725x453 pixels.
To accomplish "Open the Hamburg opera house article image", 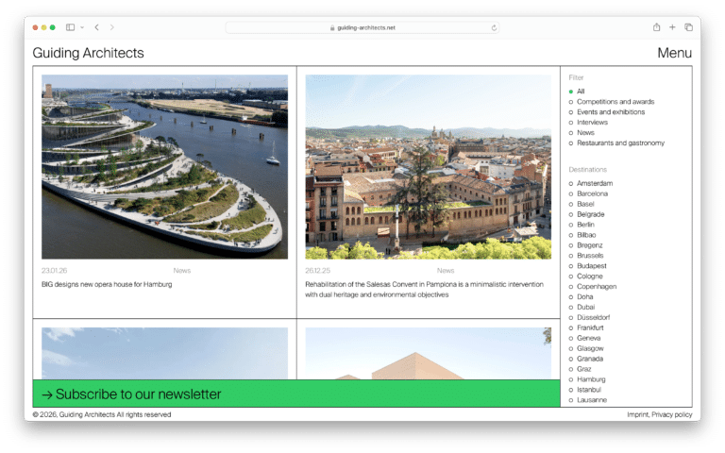I will 164,166.
